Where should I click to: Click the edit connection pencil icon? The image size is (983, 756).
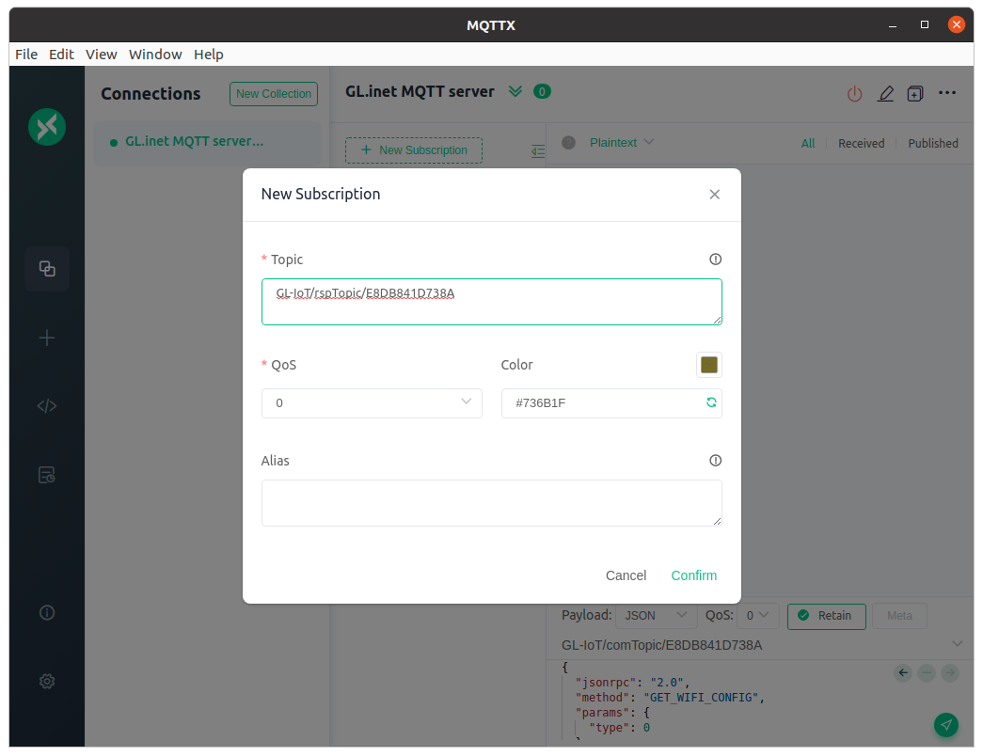point(885,94)
